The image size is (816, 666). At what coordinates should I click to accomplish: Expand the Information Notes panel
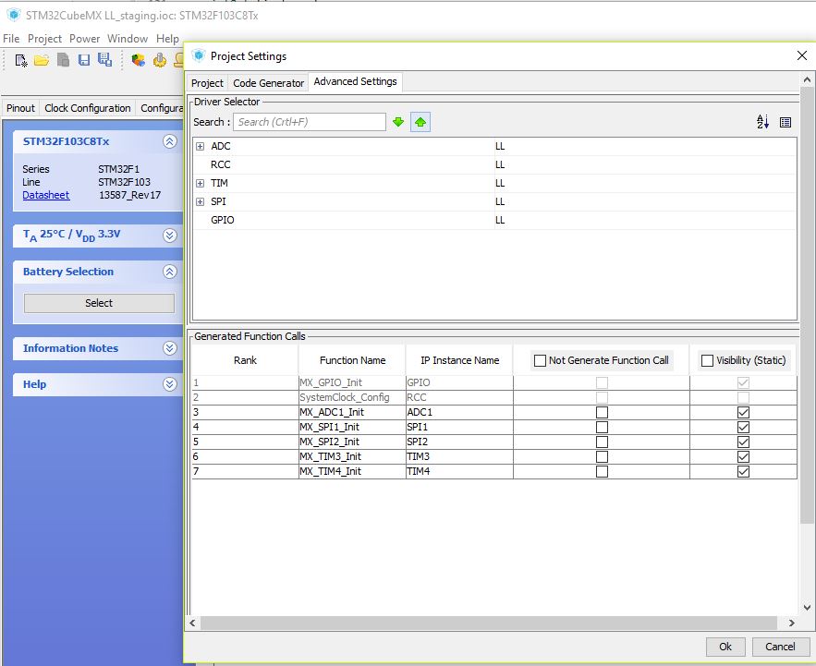point(170,348)
